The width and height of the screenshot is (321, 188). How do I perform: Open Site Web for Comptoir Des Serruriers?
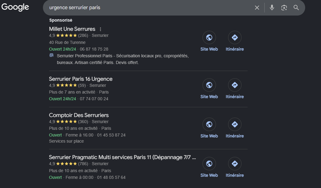point(209,128)
